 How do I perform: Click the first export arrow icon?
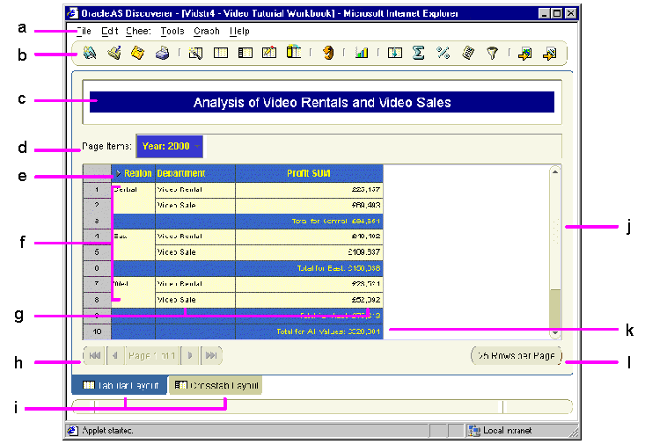524,54
